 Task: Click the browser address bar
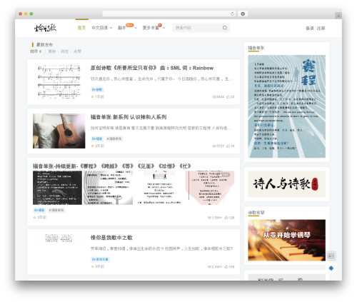[169, 14]
